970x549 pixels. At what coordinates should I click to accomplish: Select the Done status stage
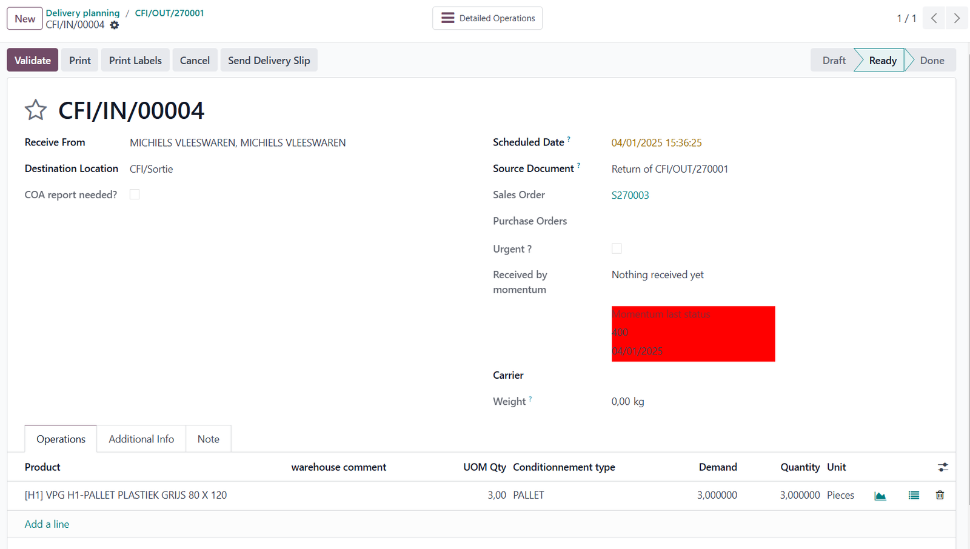(x=932, y=61)
